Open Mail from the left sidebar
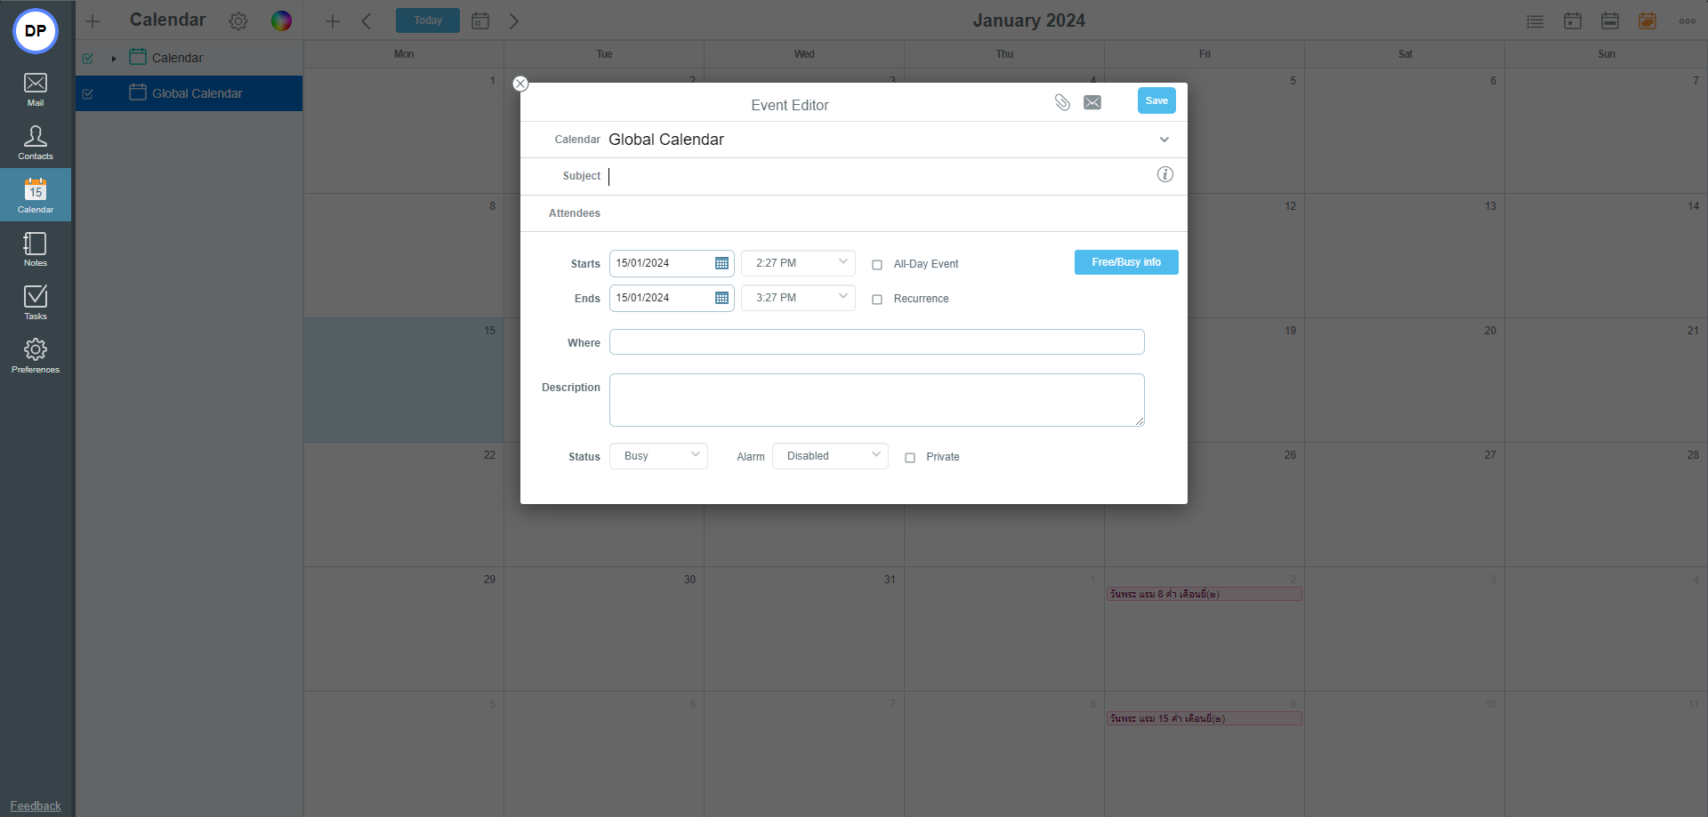Screen dimensions: 1708x817 click(x=36, y=89)
